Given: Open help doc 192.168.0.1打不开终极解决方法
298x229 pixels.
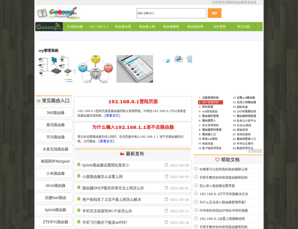Looking at the screenshot, I should point(224,194).
